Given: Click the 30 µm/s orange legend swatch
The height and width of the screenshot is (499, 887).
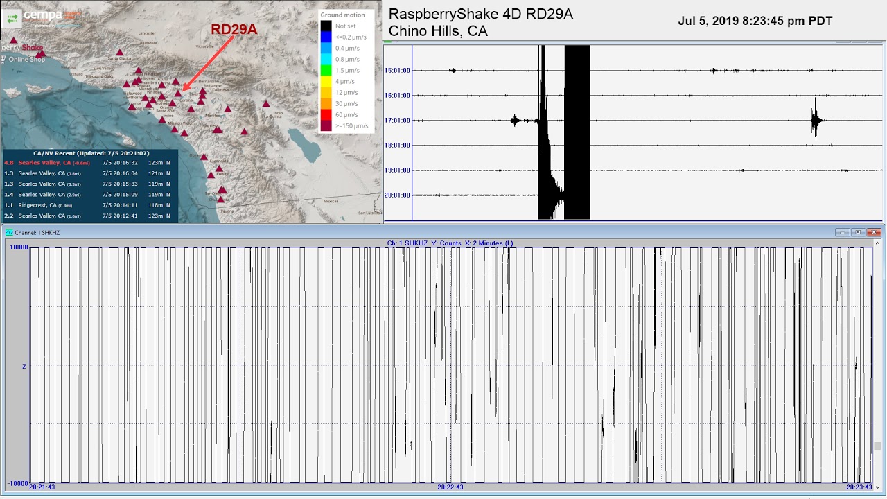Looking at the screenshot, I should (326, 103).
